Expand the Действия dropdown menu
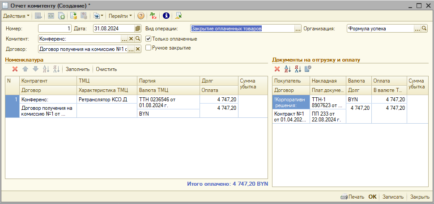Screen dimensions: 434x204 pos(16,16)
